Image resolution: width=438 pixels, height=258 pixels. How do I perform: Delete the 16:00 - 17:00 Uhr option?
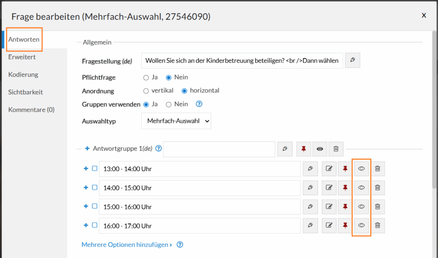click(x=377, y=225)
